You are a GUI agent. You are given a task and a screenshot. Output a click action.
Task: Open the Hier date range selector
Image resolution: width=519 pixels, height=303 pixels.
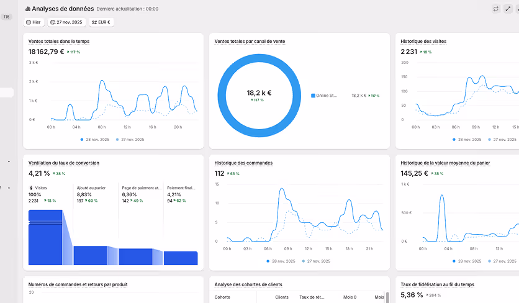[x=34, y=22]
